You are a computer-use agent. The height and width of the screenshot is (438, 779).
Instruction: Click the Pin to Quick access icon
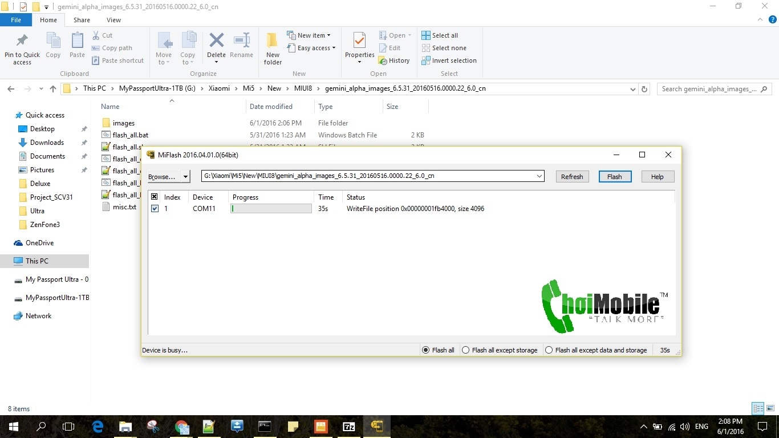click(x=22, y=41)
